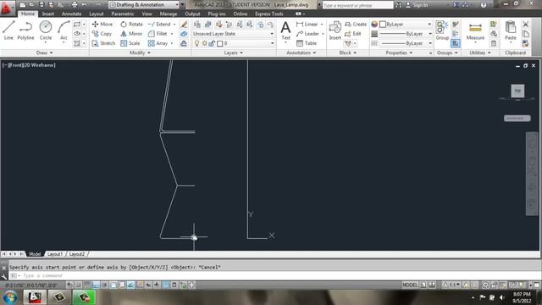Open the Parametric ribbon tab

click(x=122, y=14)
